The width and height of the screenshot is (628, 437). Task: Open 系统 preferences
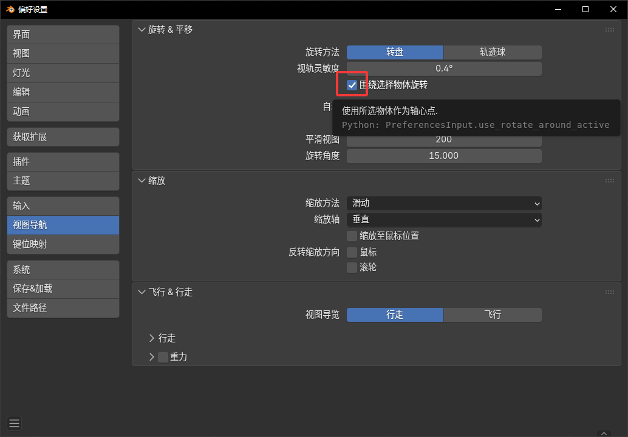[63, 270]
